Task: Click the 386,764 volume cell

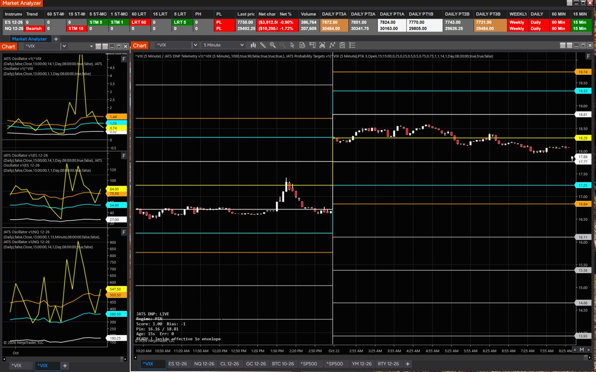Action: tap(308, 22)
